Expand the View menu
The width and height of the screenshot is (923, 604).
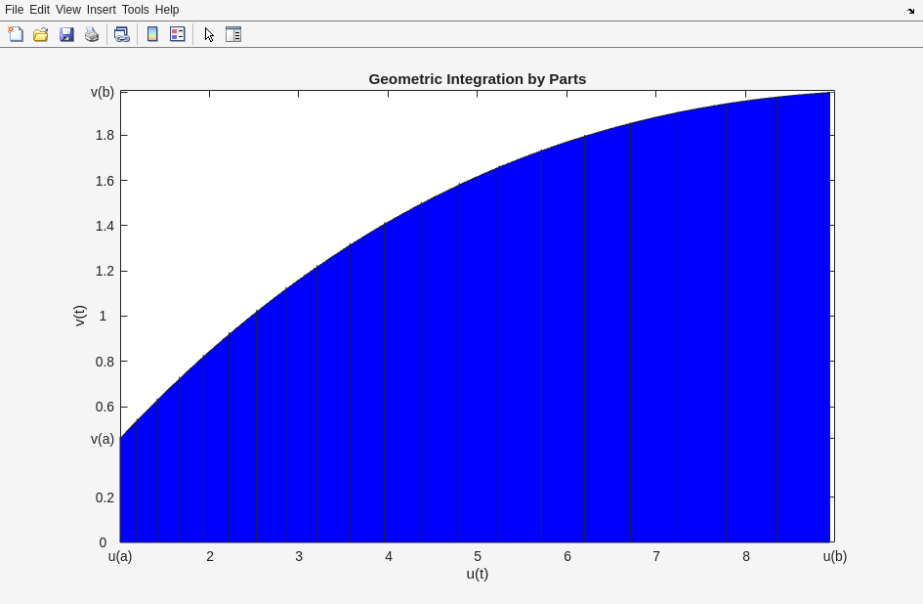coord(68,10)
